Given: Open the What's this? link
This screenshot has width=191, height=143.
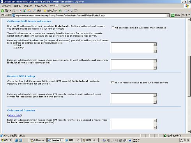Looking at the screenshot, I should (14, 115).
